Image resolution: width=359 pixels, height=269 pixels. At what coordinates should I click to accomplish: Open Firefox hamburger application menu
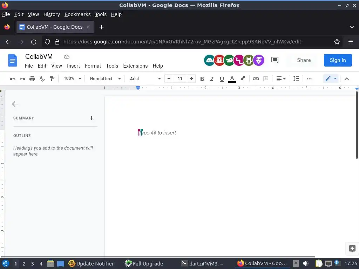[350, 42]
